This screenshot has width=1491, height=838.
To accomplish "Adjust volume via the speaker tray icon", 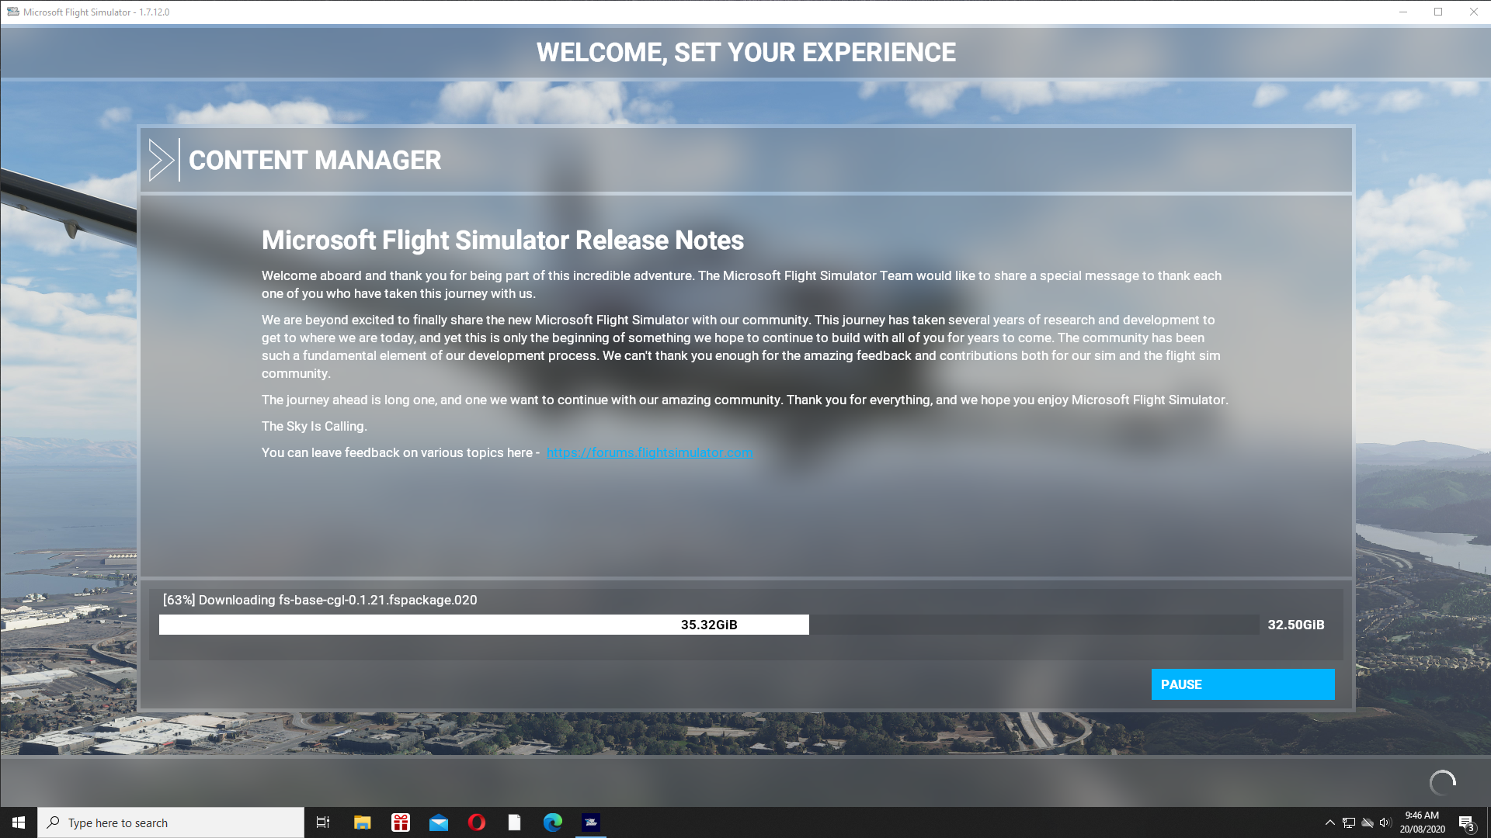I will coord(1385,822).
